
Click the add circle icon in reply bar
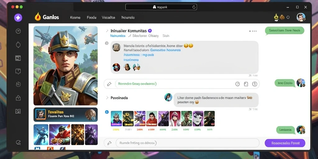pyautogui.click(x=255, y=84)
